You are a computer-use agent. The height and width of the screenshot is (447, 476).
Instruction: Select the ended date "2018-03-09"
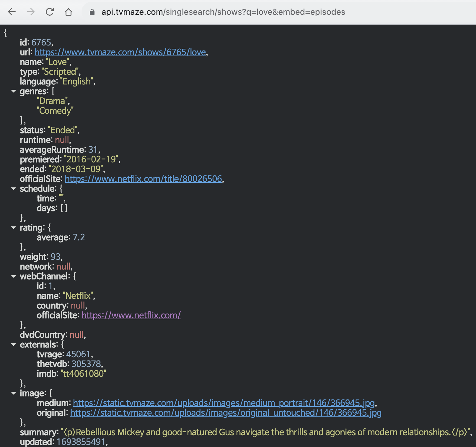coord(76,169)
